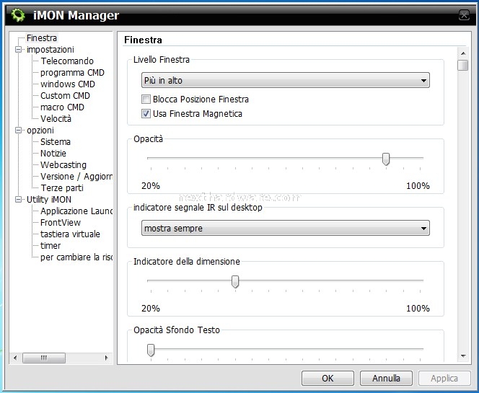
Task: Select the opzioni tree entry
Action: 40,131
